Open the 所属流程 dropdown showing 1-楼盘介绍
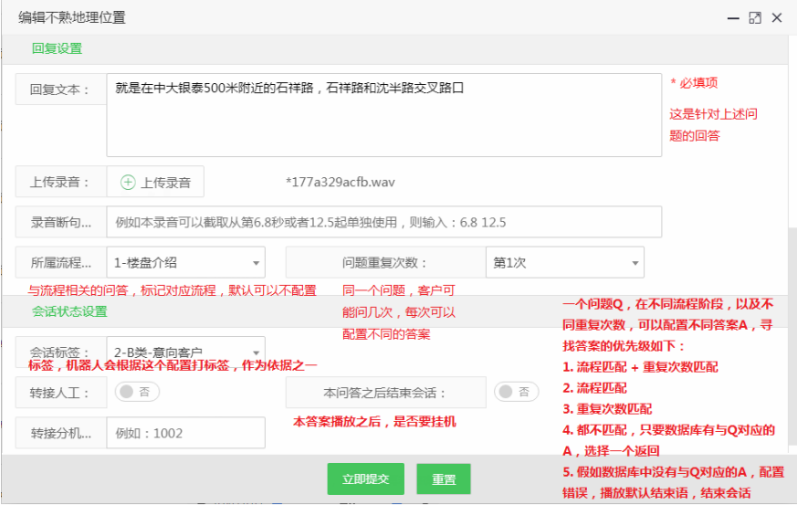 (185, 263)
